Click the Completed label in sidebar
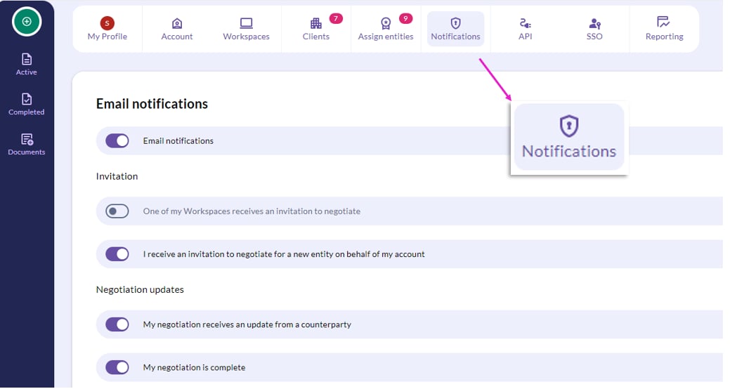730x389 pixels. coord(27,112)
